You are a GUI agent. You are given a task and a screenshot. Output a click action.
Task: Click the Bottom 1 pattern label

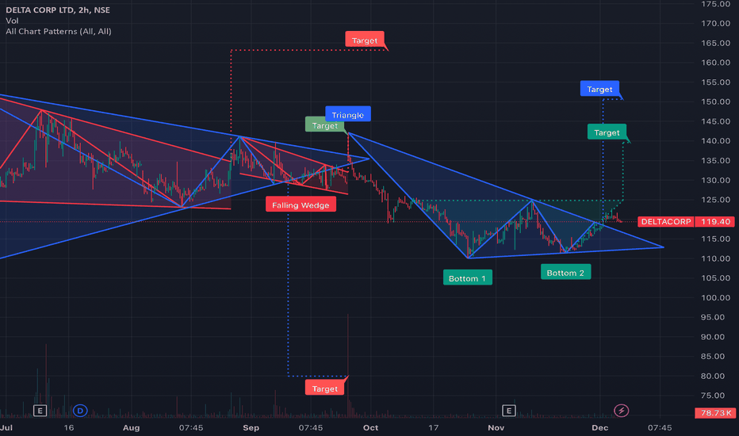tap(468, 278)
